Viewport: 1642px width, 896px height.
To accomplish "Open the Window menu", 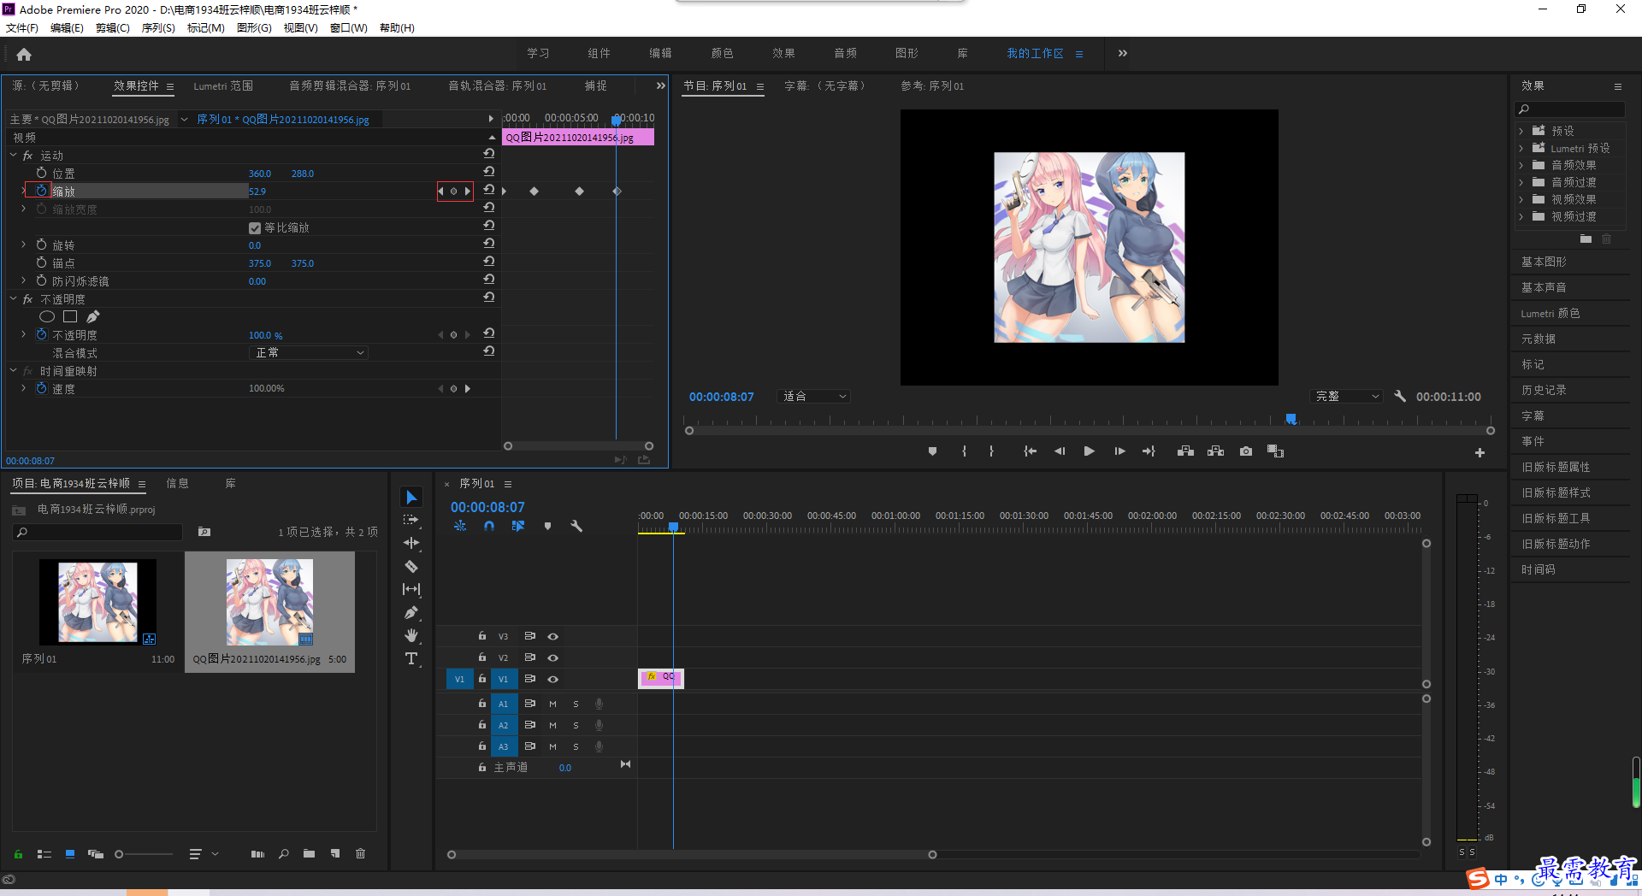I will 348,28.
